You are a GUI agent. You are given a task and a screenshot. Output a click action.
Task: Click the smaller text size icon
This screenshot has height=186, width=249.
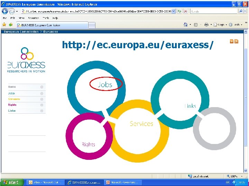(x=232, y=41)
